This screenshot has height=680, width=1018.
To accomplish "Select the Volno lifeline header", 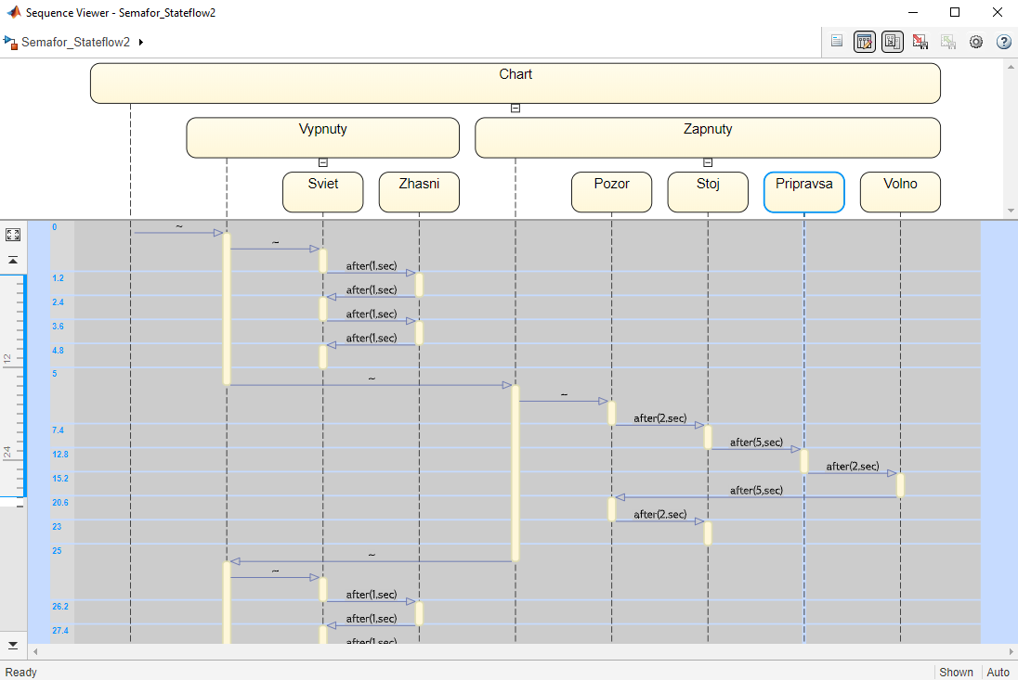I will (900, 192).
